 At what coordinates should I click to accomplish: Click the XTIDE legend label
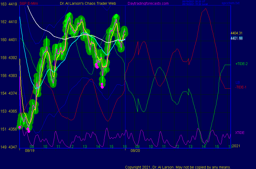[x=240, y=133]
